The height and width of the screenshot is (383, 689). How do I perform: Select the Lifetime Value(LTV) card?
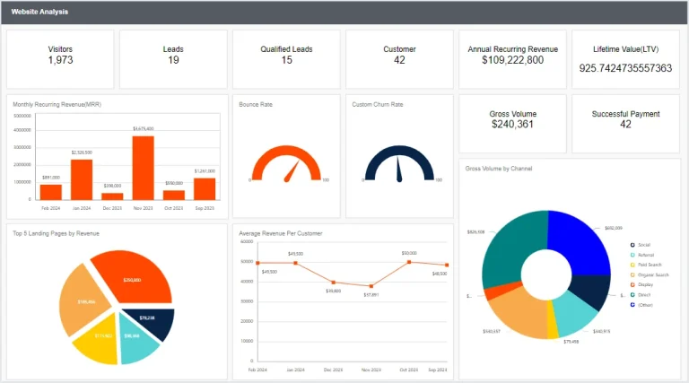pos(625,59)
